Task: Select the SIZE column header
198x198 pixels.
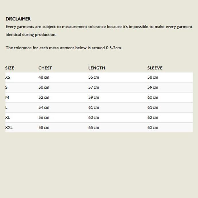Action: [10, 68]
